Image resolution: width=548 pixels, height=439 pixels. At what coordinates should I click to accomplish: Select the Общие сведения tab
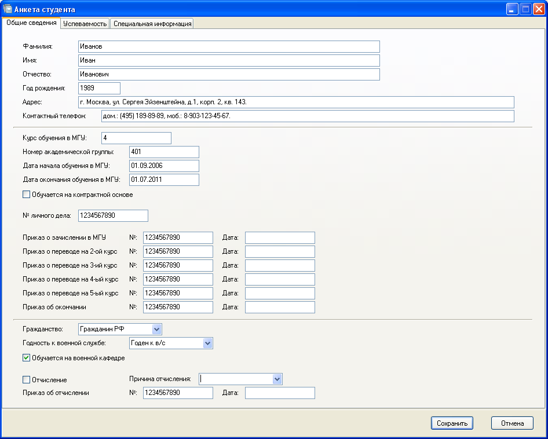click(x=31, y=23)
